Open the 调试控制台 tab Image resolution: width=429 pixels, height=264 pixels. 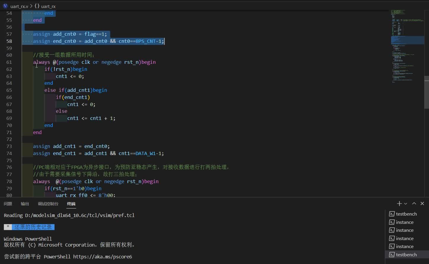pyautogui.click(x=48, y=203)
